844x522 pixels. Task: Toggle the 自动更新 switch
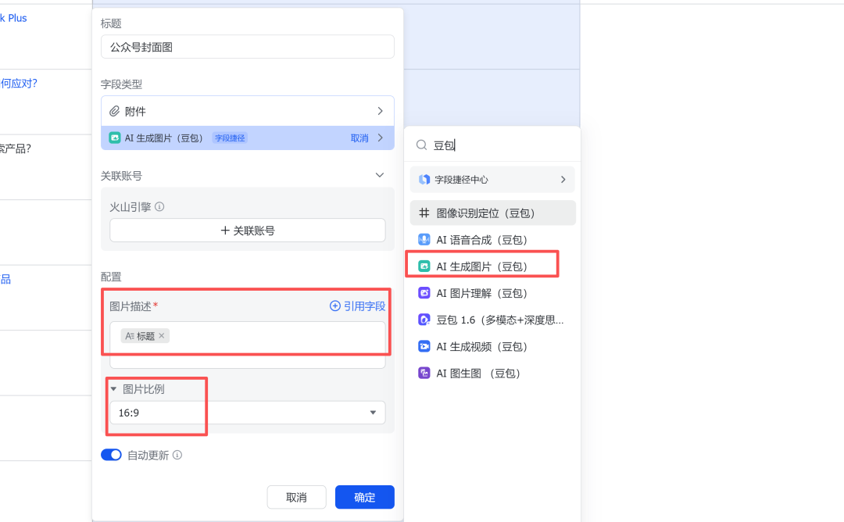pyautogui.click(x=112, y=455)
